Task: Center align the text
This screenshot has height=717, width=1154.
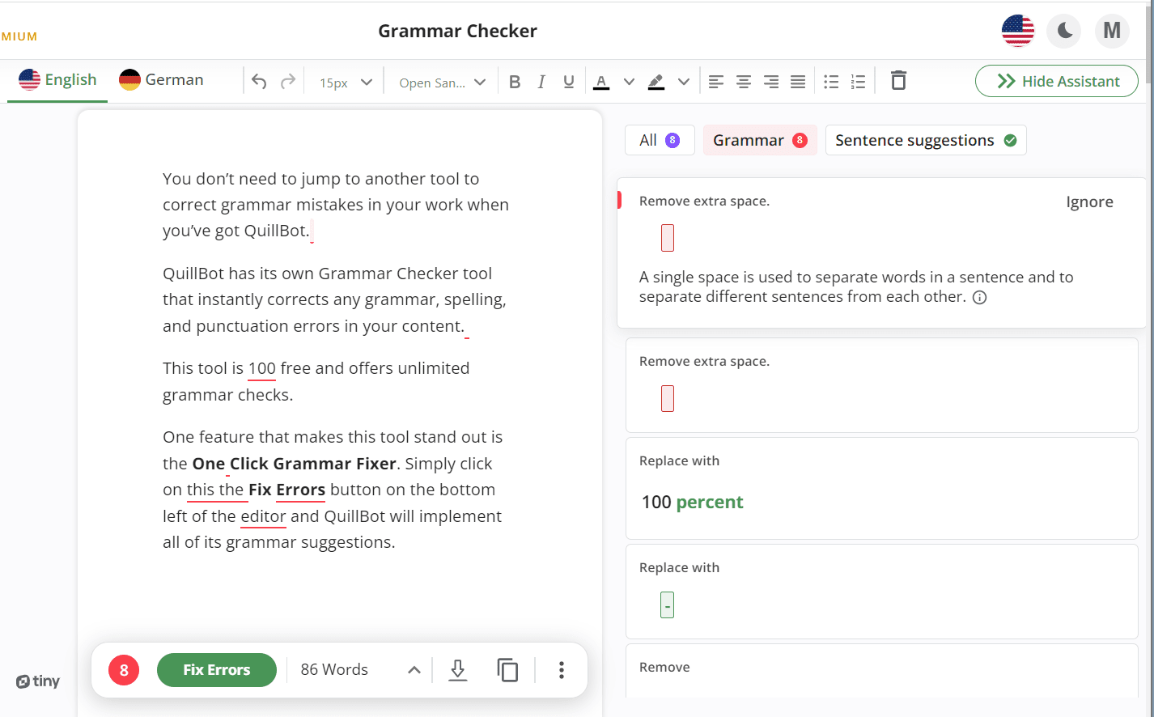Action: (x=744, y=82)
